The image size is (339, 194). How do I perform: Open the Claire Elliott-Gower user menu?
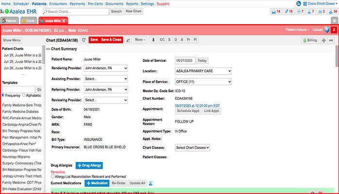click(322, 4)
